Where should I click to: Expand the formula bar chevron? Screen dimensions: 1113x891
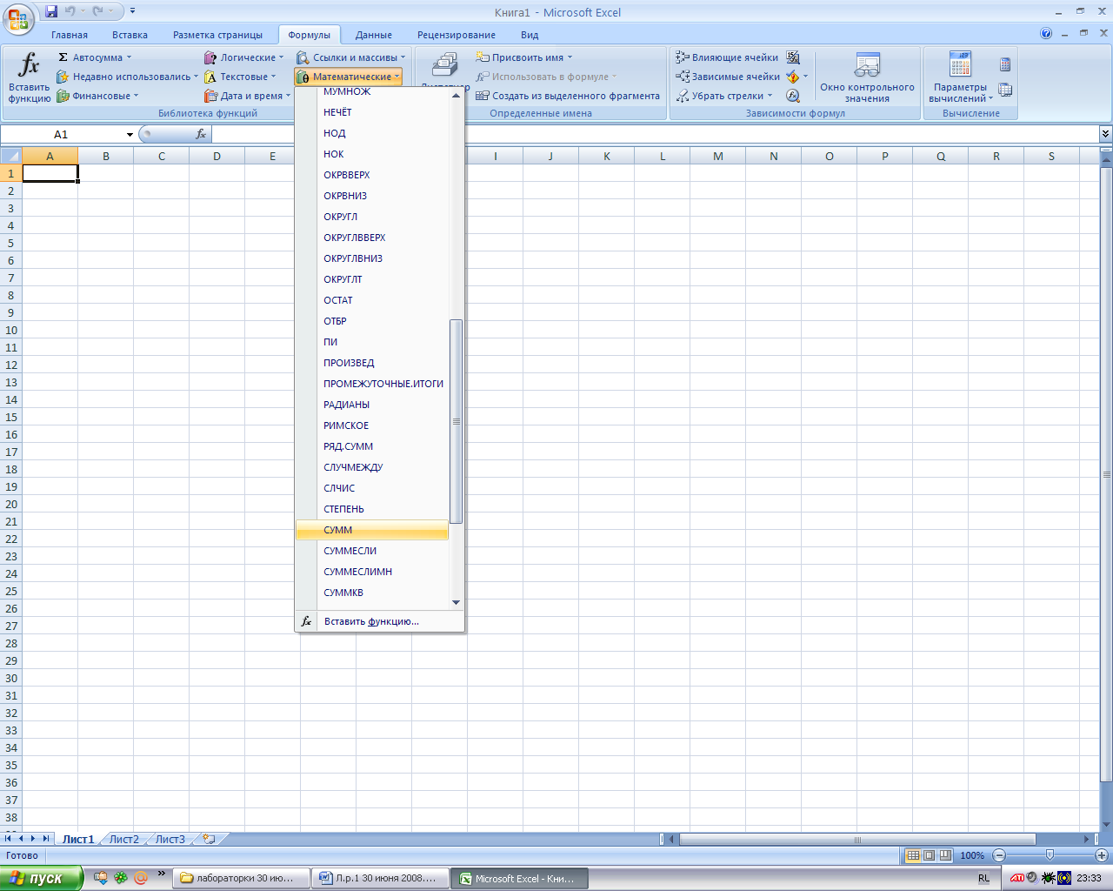click(1105, 134)
